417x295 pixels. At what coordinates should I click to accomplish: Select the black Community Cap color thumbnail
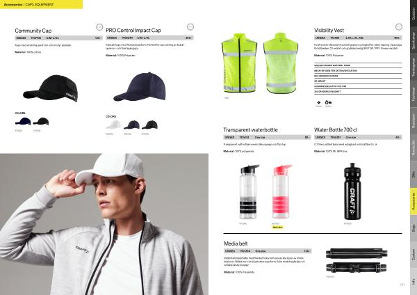41,122
